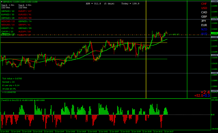Click the '= 0.12048780' lot size value
This screenshot has width=218, height=133.
pos(9,92)
